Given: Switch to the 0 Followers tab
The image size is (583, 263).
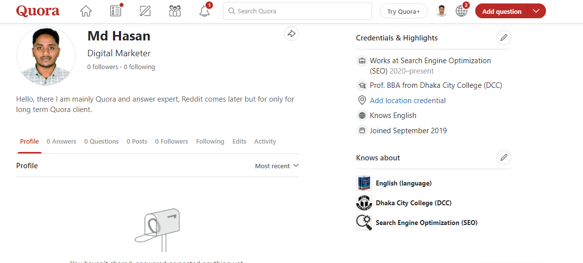Looking at the screenshot, I should [172, 142].
